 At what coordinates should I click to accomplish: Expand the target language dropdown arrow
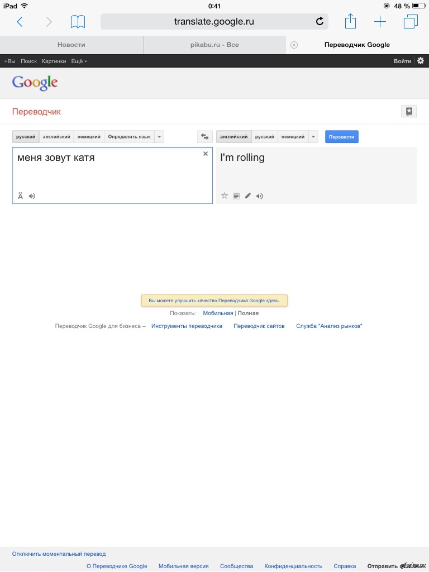click(x=313, y=137)
